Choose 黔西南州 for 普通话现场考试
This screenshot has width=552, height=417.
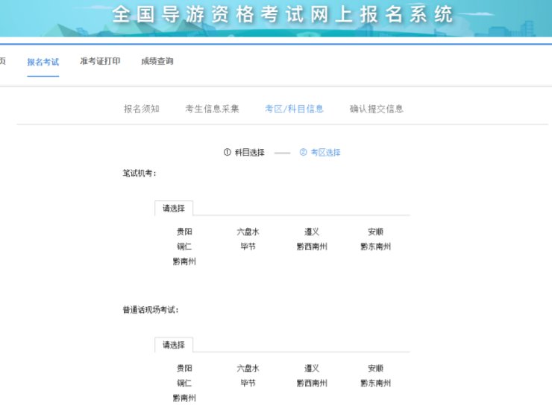(x=312, y=383)
